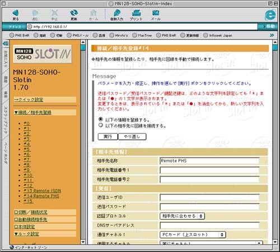This screenshot has width=280, height=252.
Task: Open the 検索 explorer bar tab
Action: (6, 94)
